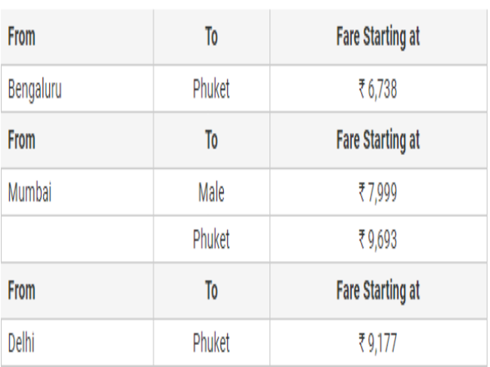Viewport: 490px width, 367px height.
Task: Click the ₹9,177 fare
Action: [x=378, y=341]
